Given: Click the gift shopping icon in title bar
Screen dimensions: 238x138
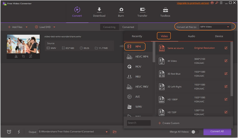Looking at the screenshot, I should tap(212, 3).
